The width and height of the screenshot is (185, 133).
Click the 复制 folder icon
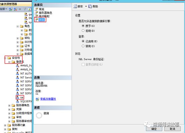coord(9,129)
